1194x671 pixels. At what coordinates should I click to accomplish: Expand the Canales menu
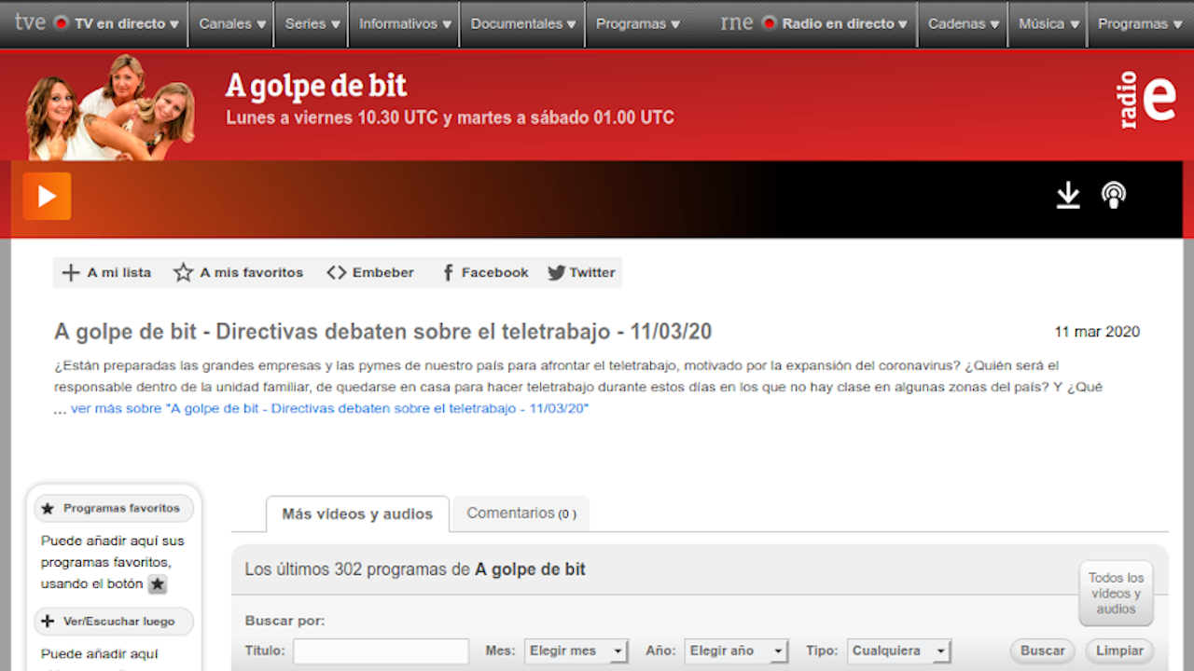tap(232, 23)
